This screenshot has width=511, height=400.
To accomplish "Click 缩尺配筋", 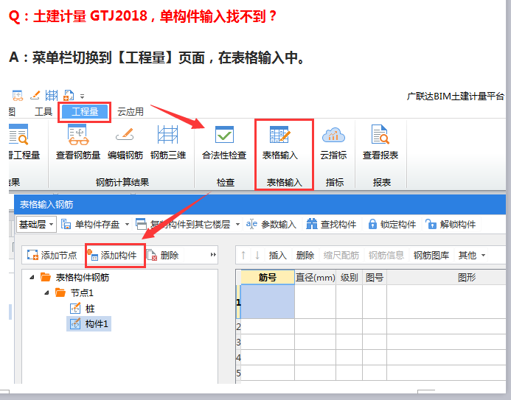I will tap(341, 255).
